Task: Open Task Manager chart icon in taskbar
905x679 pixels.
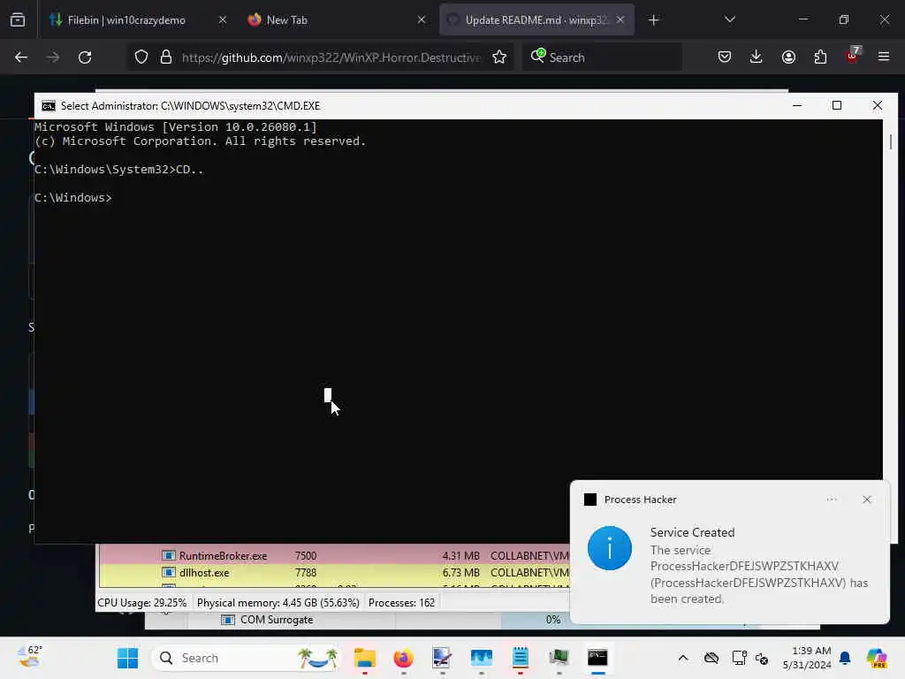Action: tap(481, 658)
